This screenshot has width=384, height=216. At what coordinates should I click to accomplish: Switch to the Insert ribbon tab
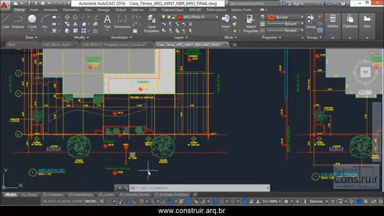[34, 10]
